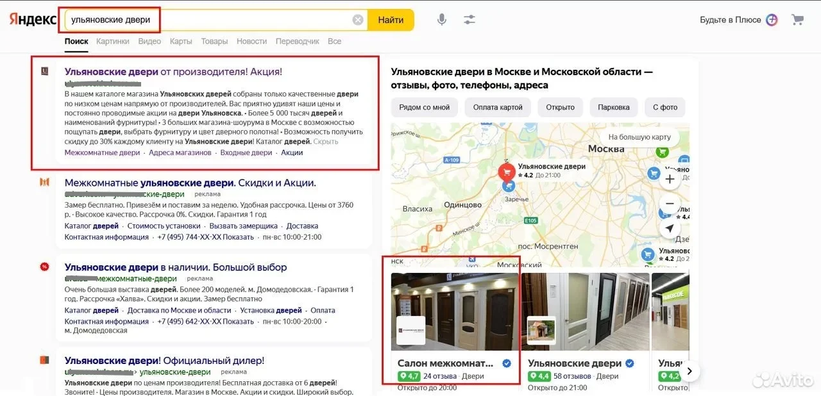821x396 pixels.
Task: Open Вызвать замерщика sitelink
Action: click(x=244, y=226)
